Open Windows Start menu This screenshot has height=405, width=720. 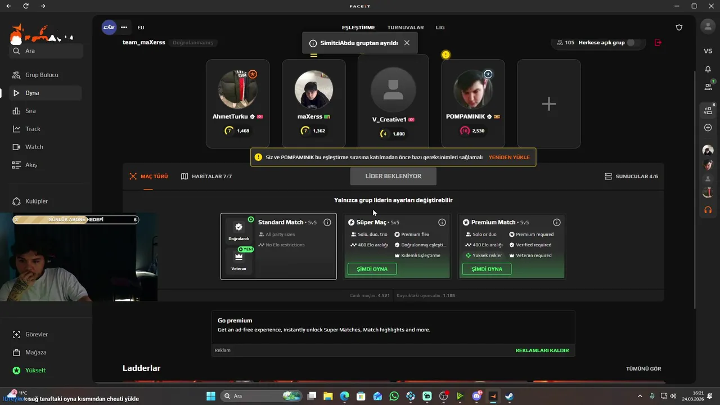[211, 396]
